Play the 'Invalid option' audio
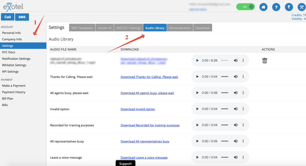This screenshot has height=166, width=306. (197, 109)
